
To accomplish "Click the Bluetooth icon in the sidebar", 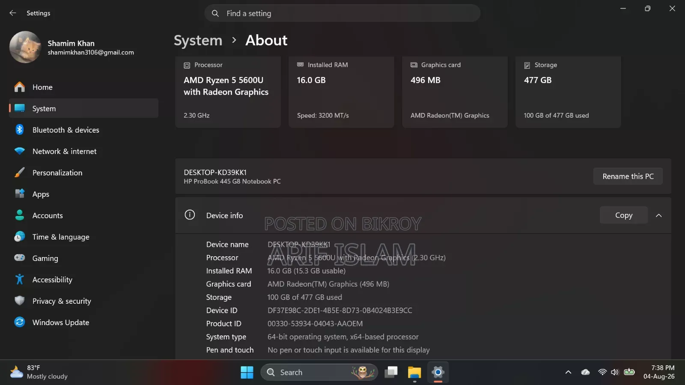I will pyautogui.click(x=20, y=130).
